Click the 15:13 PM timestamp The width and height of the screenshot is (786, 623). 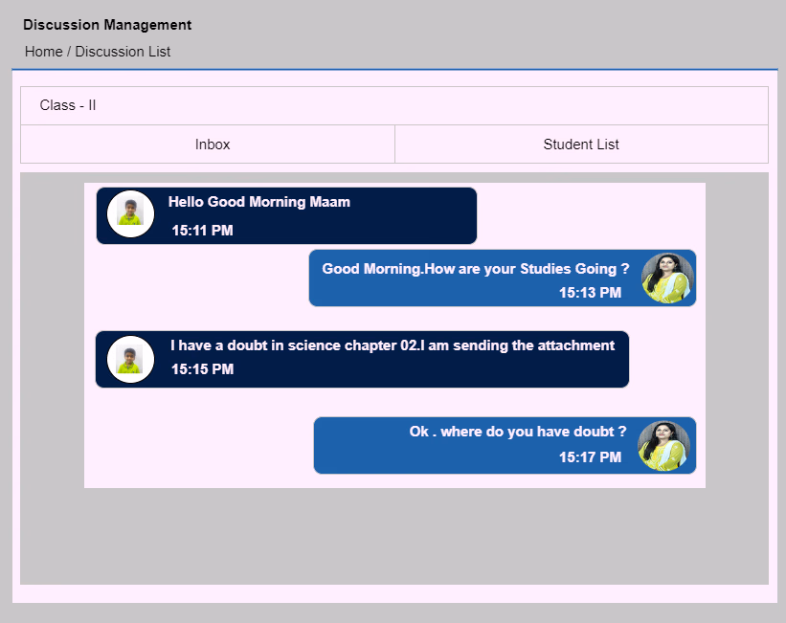tap(590, 293)
